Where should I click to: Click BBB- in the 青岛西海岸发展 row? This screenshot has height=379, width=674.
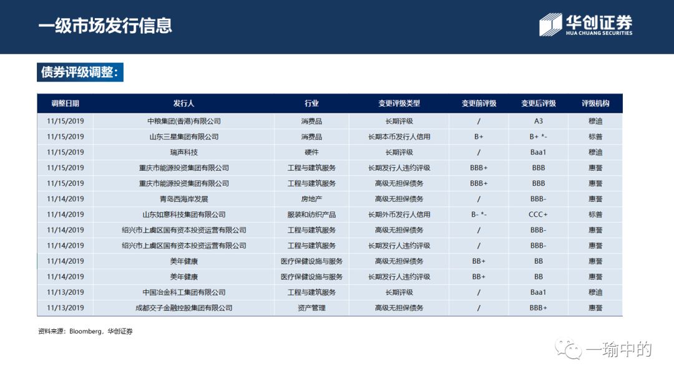coord(538,199)
